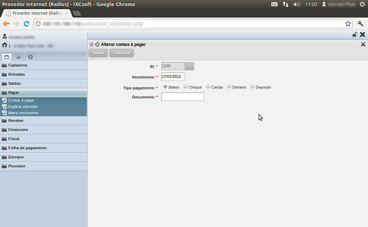
Task: Expand the Provedor menu folder
Action: point(43,166)
